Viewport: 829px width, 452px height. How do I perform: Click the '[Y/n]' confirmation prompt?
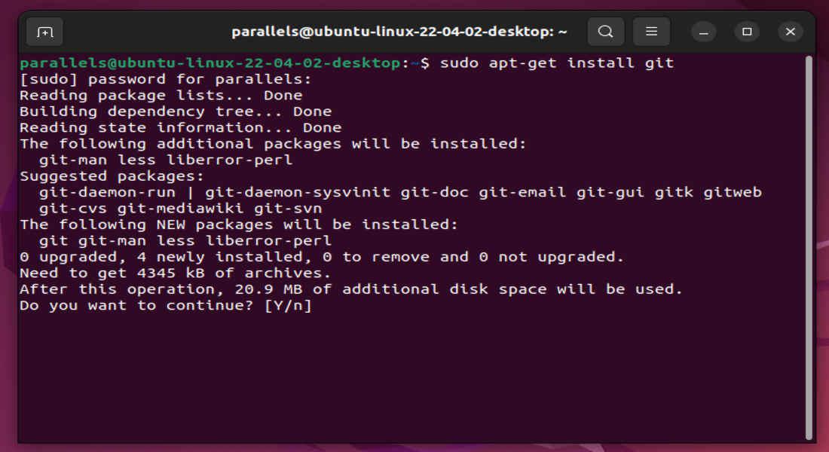click(x=289, y=305)
